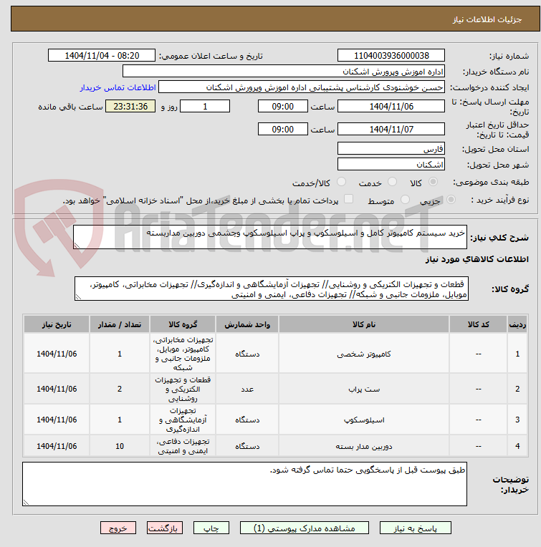The image size is (541, 547).
Task: Click the شماره نیاز number field
Action: pyautogui.click(x=391, y=55)
